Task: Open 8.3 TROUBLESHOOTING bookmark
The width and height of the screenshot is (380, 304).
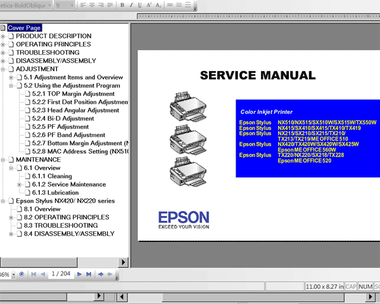Action: click(61, 225)
